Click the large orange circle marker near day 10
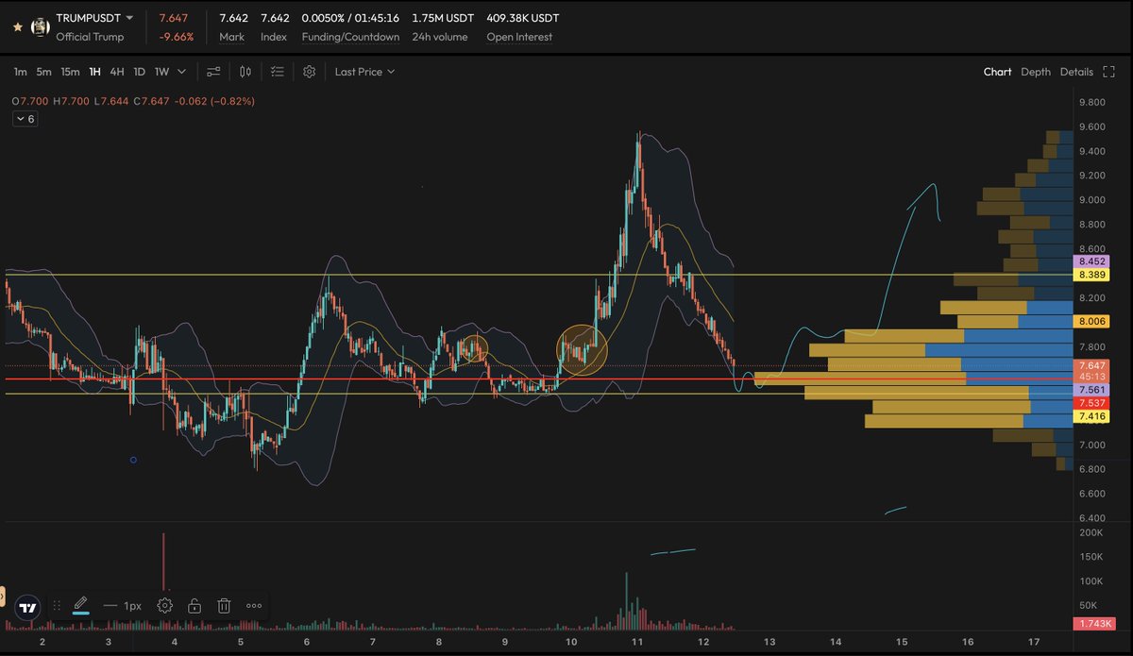 [582, 350]
